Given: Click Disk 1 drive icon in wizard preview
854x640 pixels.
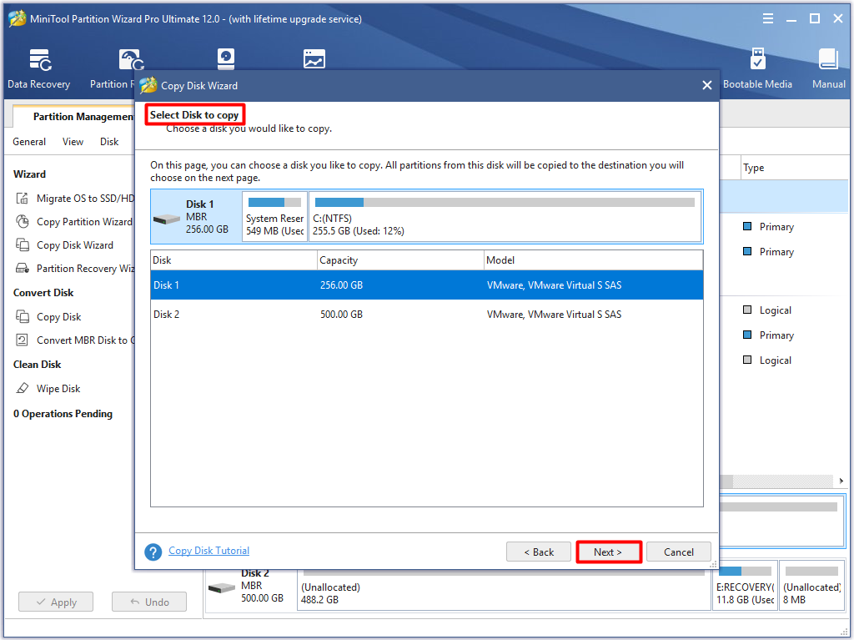Looking at the screenshot, I should (x=167, y=219).
